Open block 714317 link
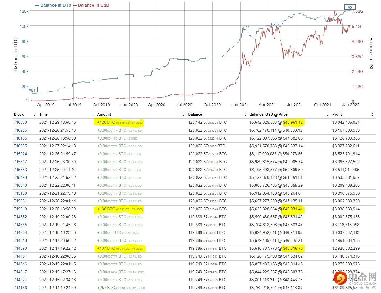The image size is (381, 293). coord(20,272)
